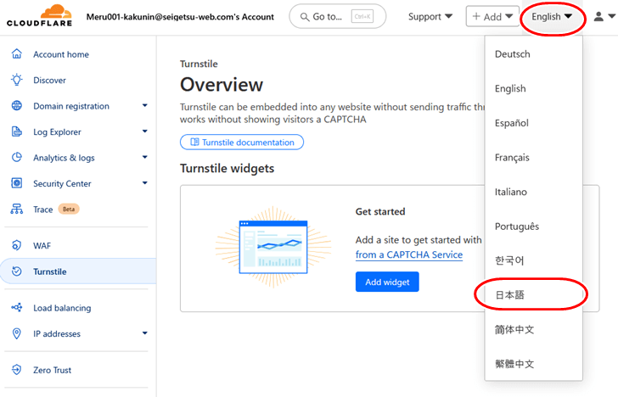Select 繁體中文 from language list
Image resolution: width=618 pixels, height=397 pixels.
point(533,364)
